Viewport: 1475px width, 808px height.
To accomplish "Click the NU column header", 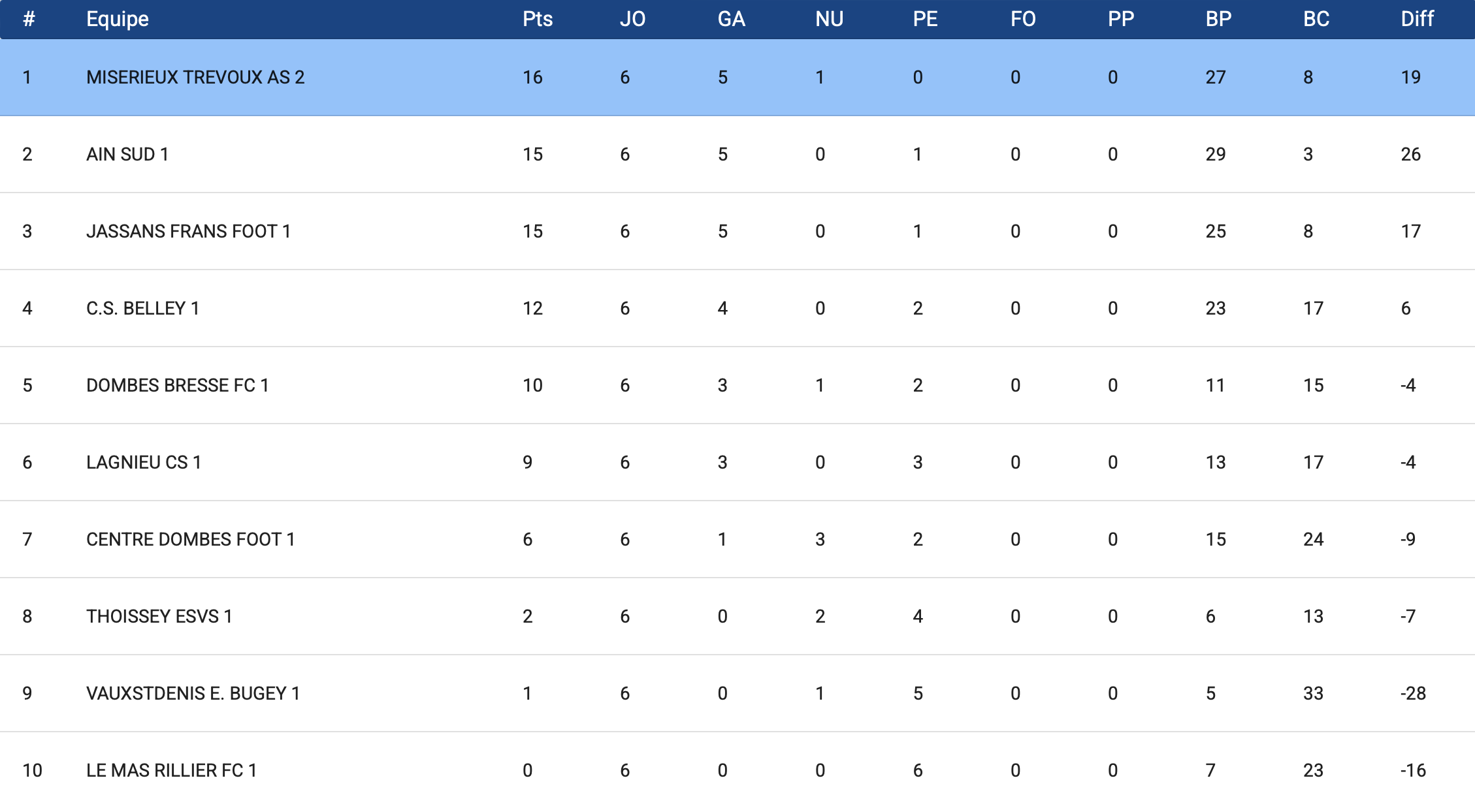I will [829, 19].
